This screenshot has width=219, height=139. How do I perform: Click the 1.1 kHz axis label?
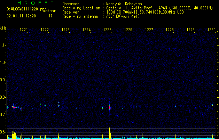coord(3,45)
